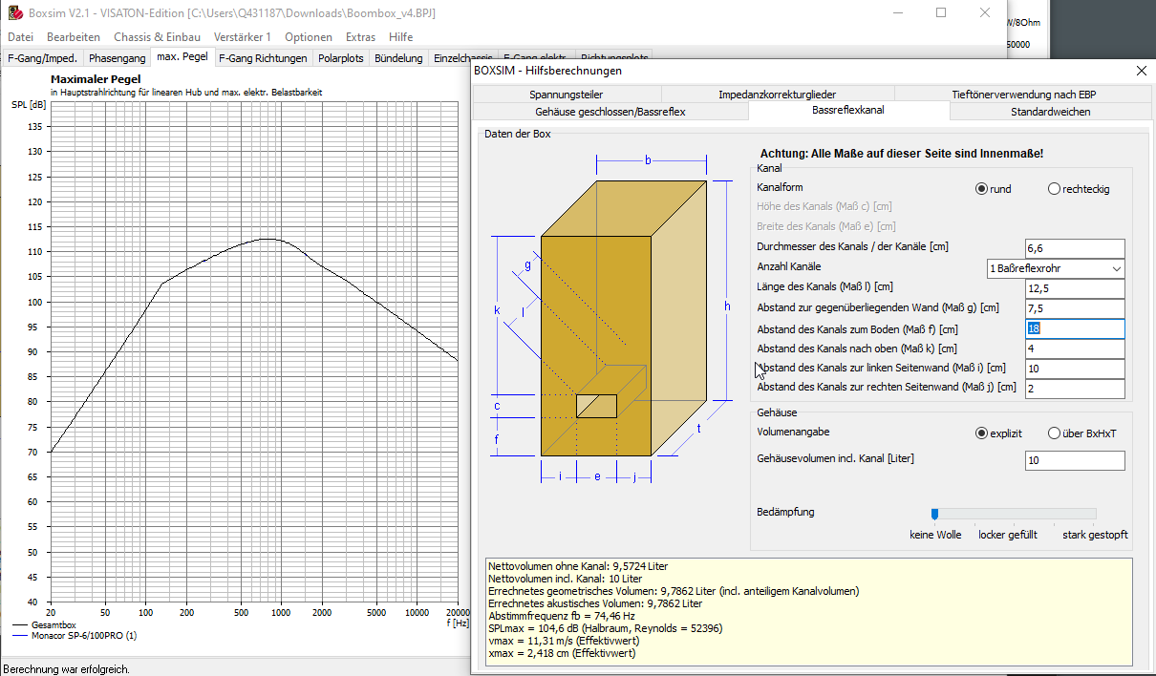
Task: Open the Polarplots tab
Action: point(341,58)
